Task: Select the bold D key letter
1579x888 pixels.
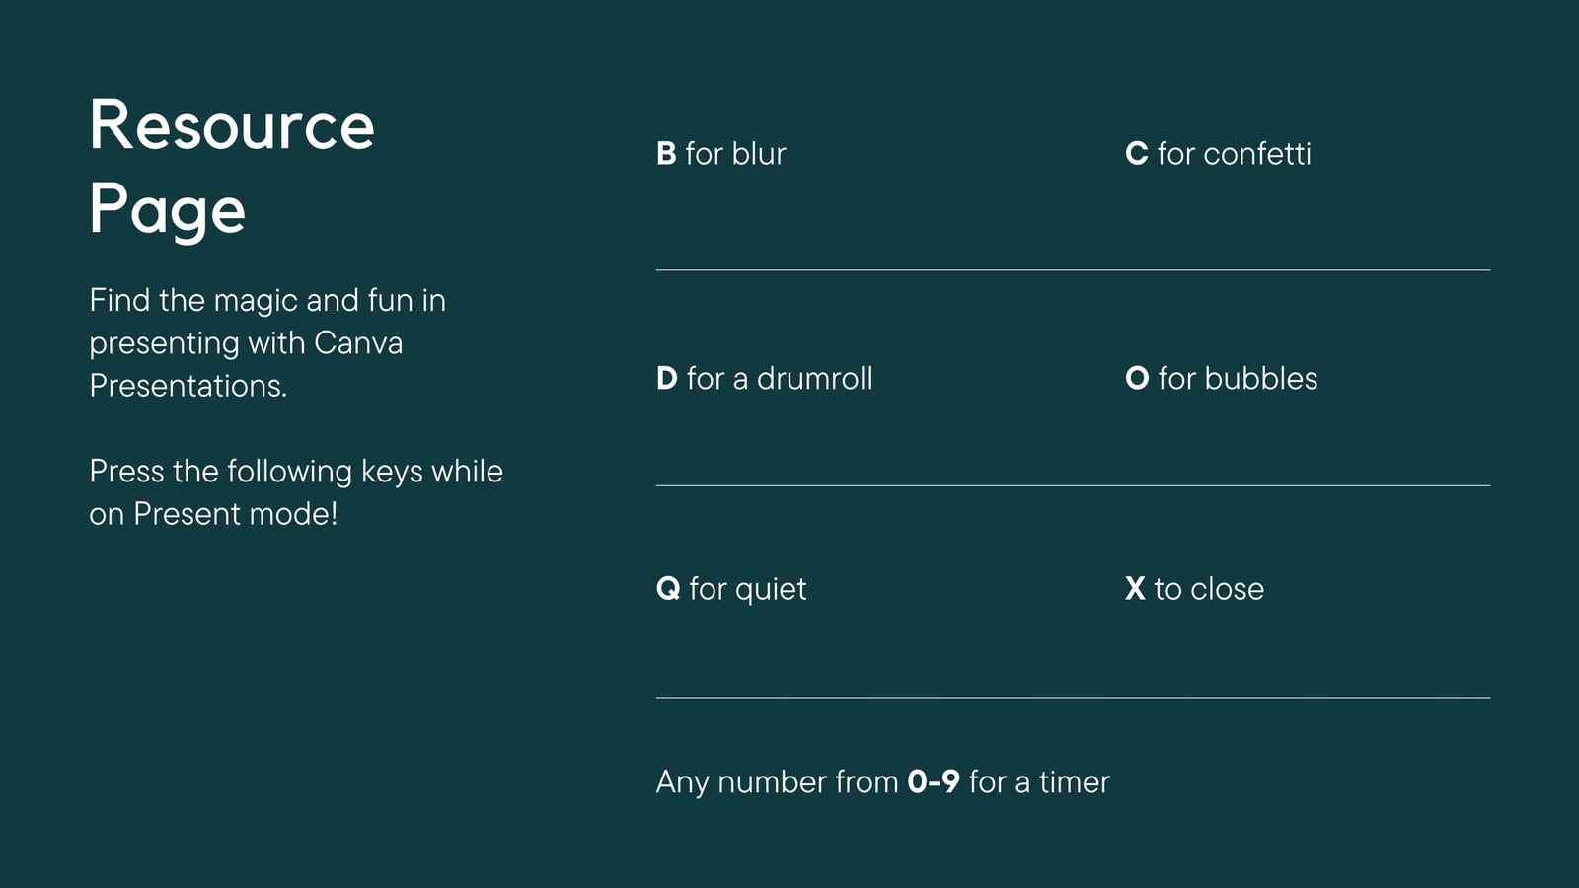Action: tap(667, 379)
